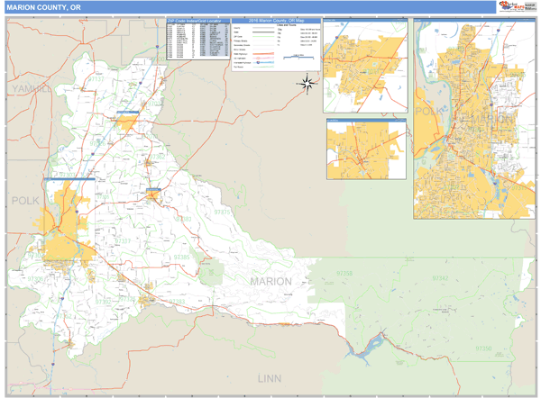541x398 pixels.
Task: Click the blue-outlined Salem inset frame on main map
Action: [69, 219]
